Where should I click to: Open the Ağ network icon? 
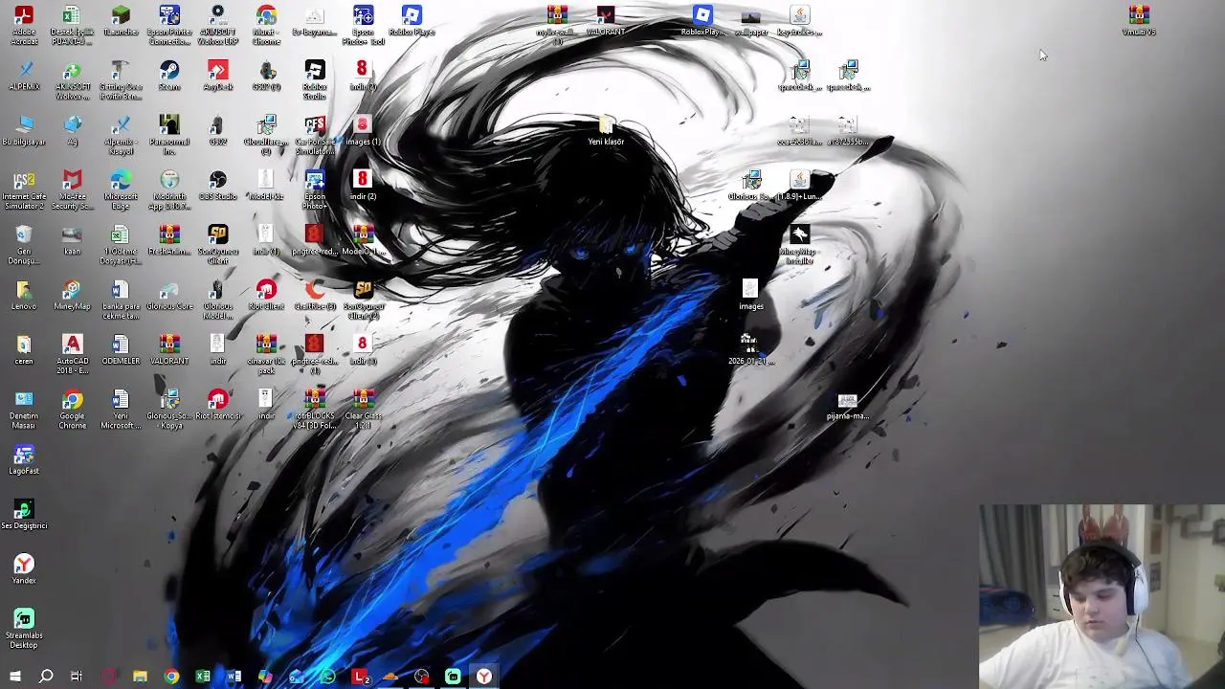[72, 131]
